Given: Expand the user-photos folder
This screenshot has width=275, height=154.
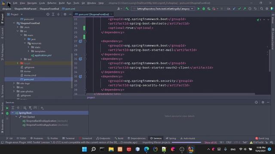Looking at the screenshot, I should [14, 91].
